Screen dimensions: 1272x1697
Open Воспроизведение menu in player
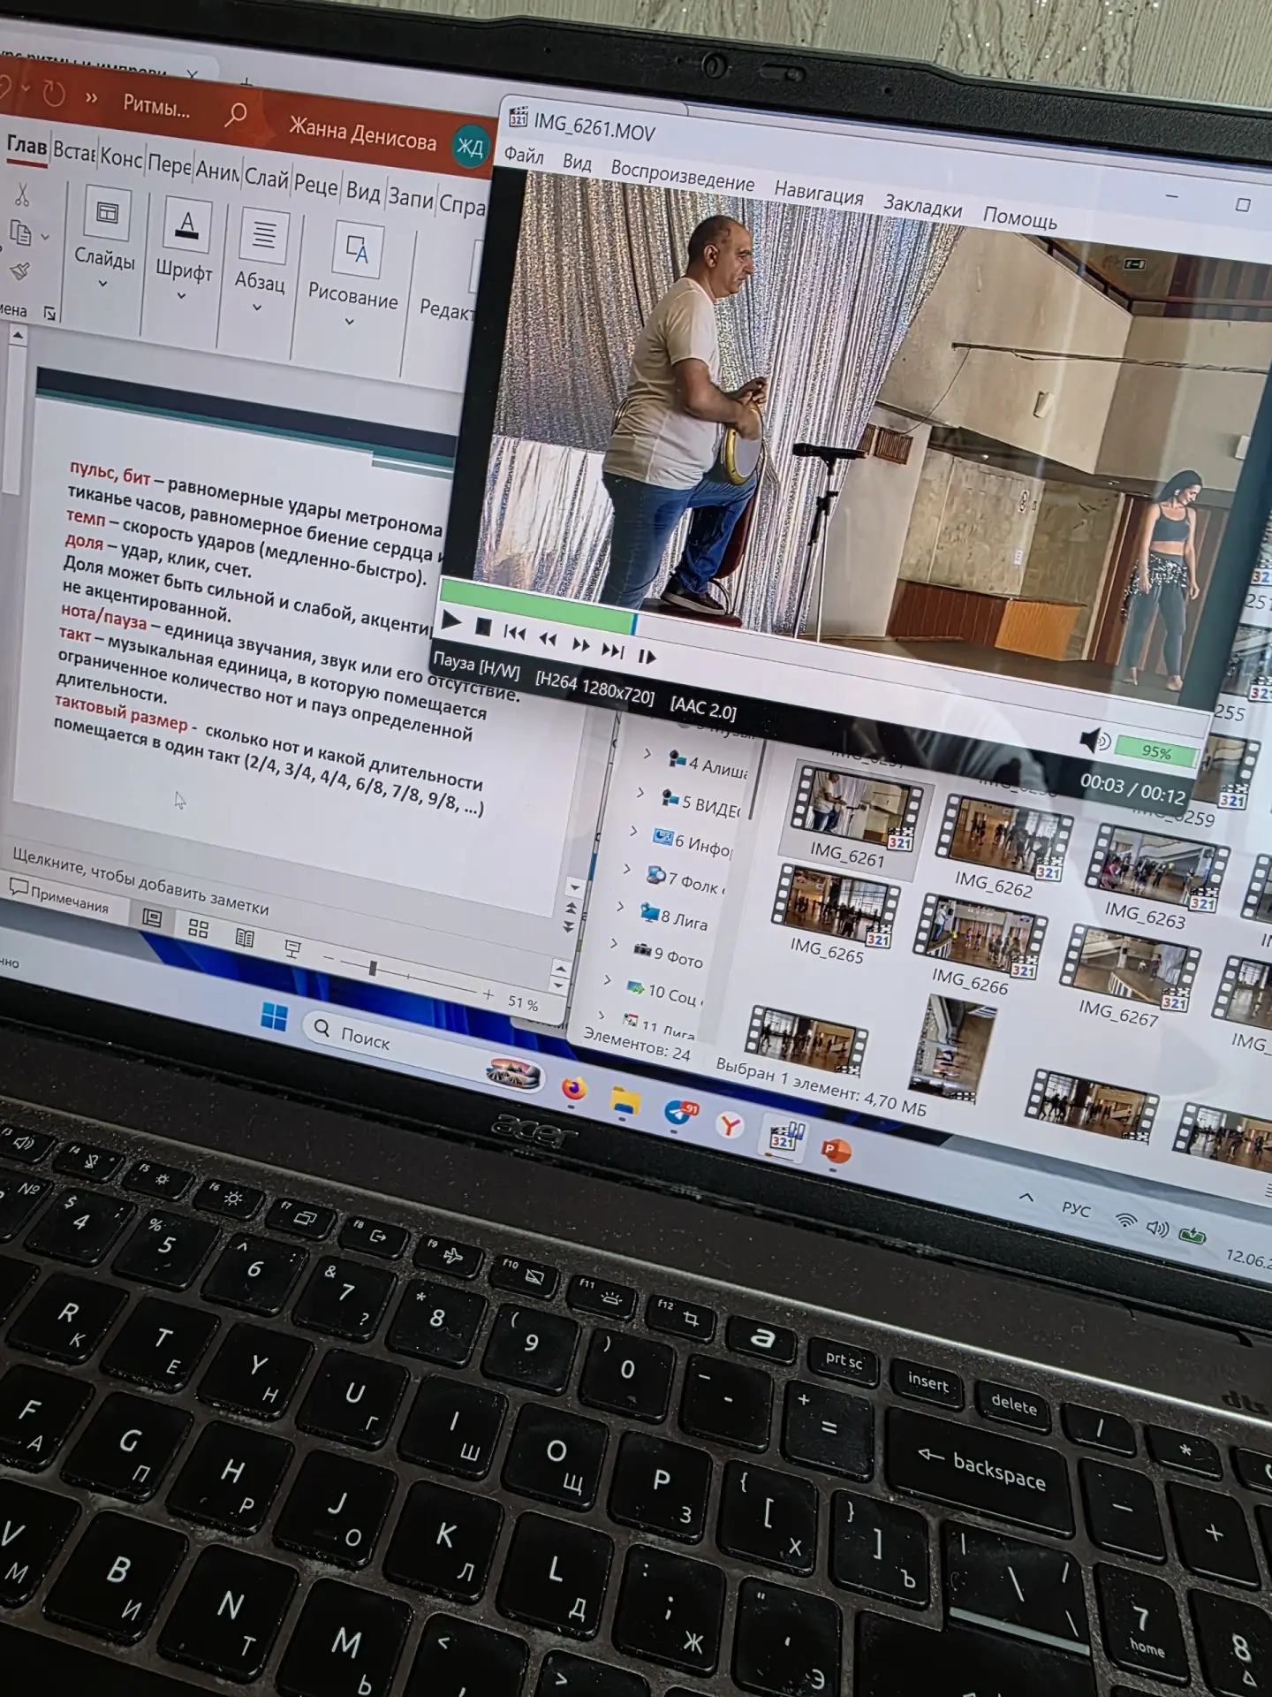(x=682, y=176)
